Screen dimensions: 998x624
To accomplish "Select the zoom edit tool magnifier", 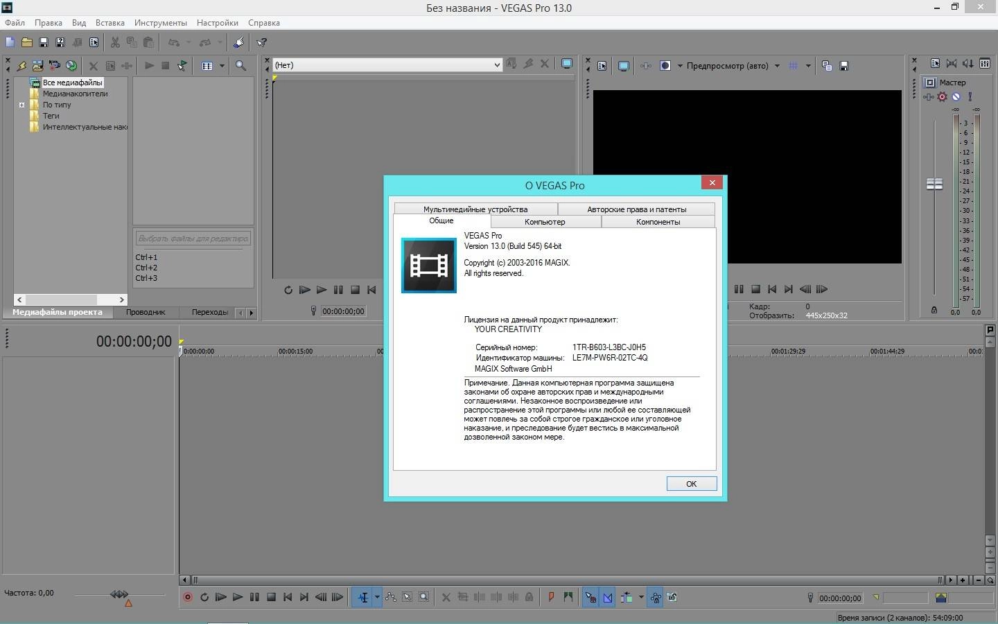I will tap(423, 597).
